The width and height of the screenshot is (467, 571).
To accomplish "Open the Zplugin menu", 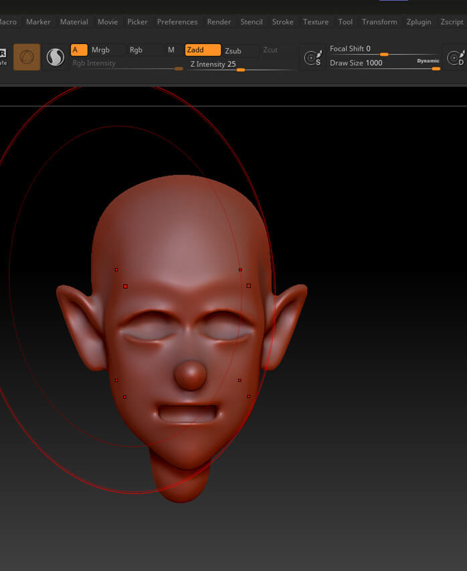I will tap(419, 22).
